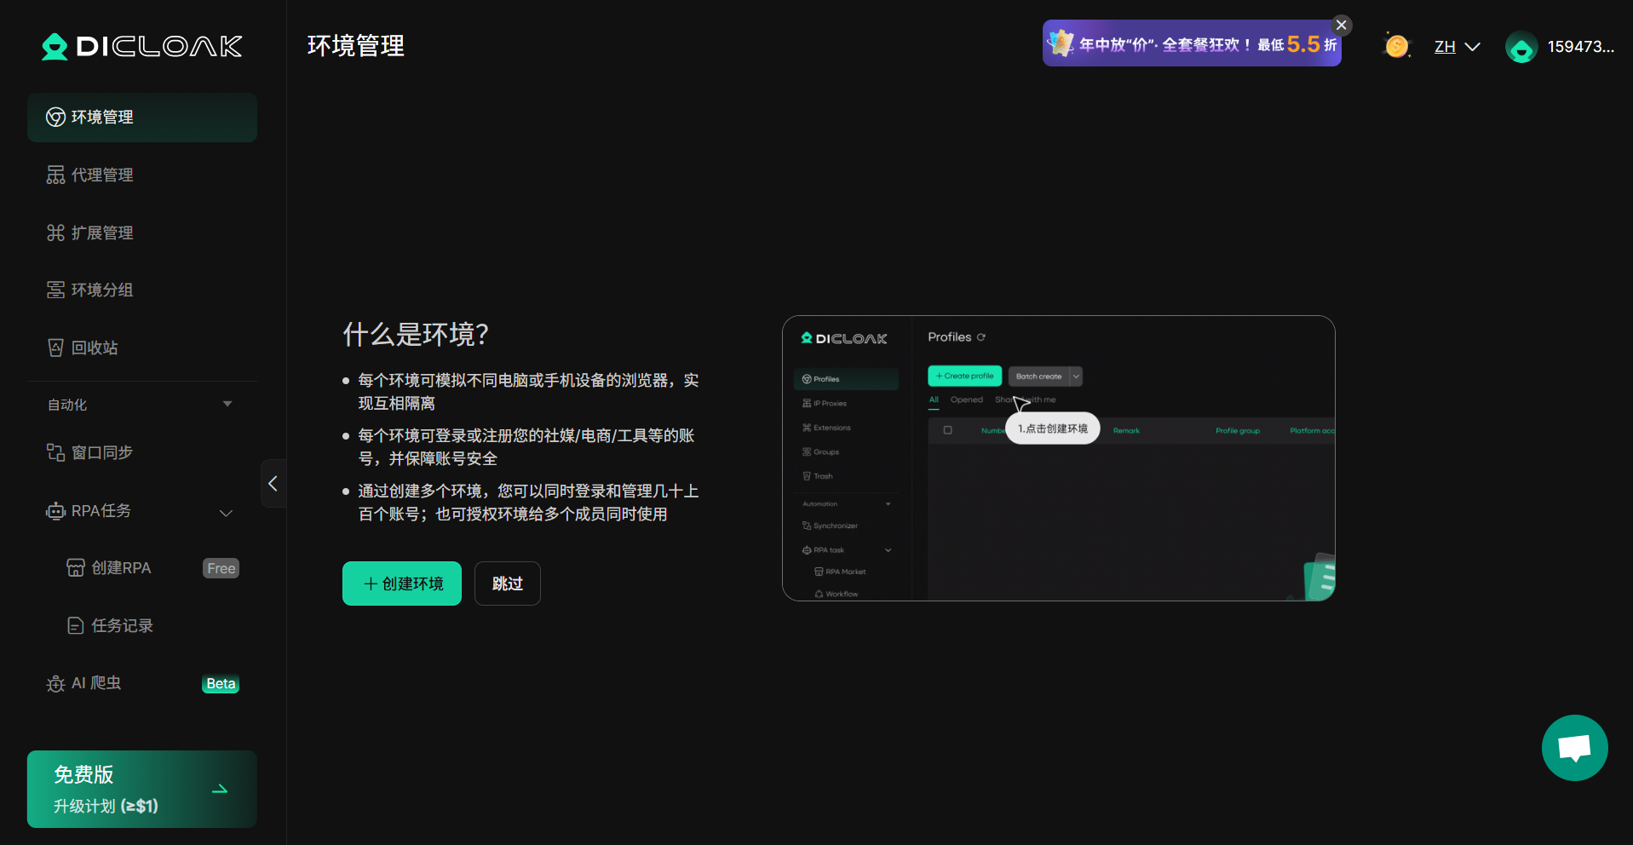1633x845 pixels.
Task: Open 扩展管理 in the sidebar
Action: (x=142, y=233)
